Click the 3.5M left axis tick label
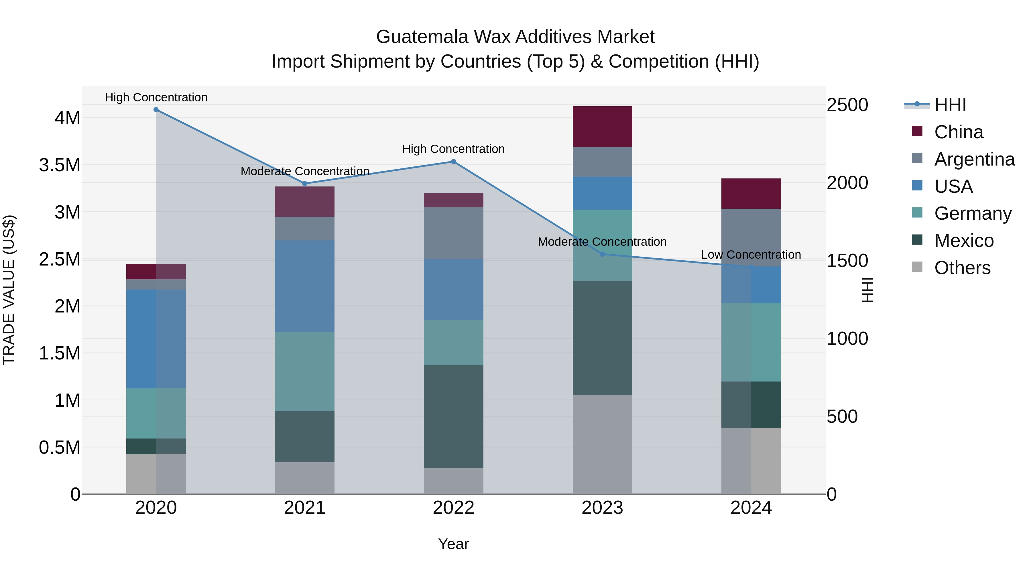 coord(60,165)
